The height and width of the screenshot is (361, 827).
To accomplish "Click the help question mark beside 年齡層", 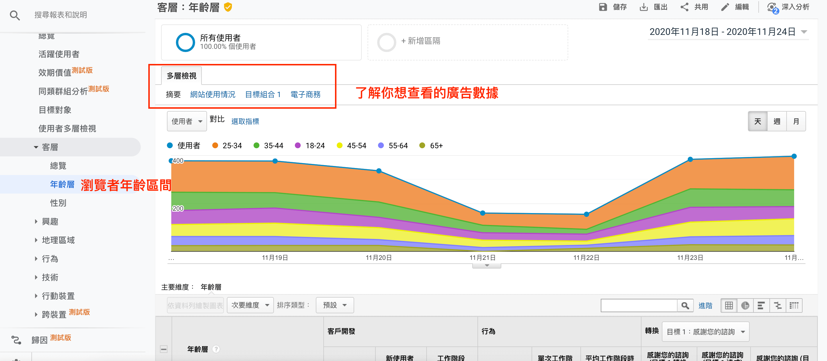I will [216, 349].
